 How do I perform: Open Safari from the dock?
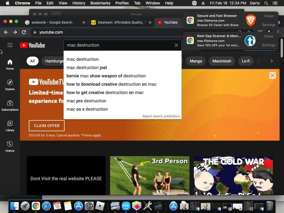47,206
